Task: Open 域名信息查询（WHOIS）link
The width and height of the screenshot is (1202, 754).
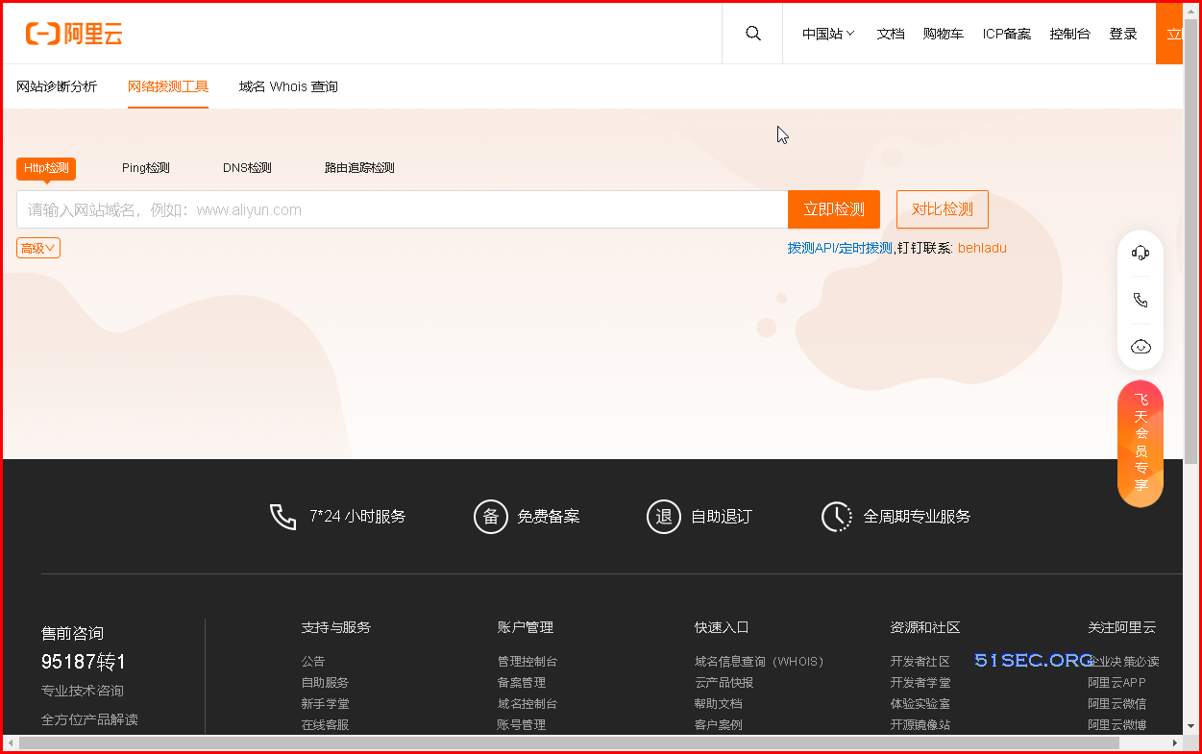Action: coord(759,661)
